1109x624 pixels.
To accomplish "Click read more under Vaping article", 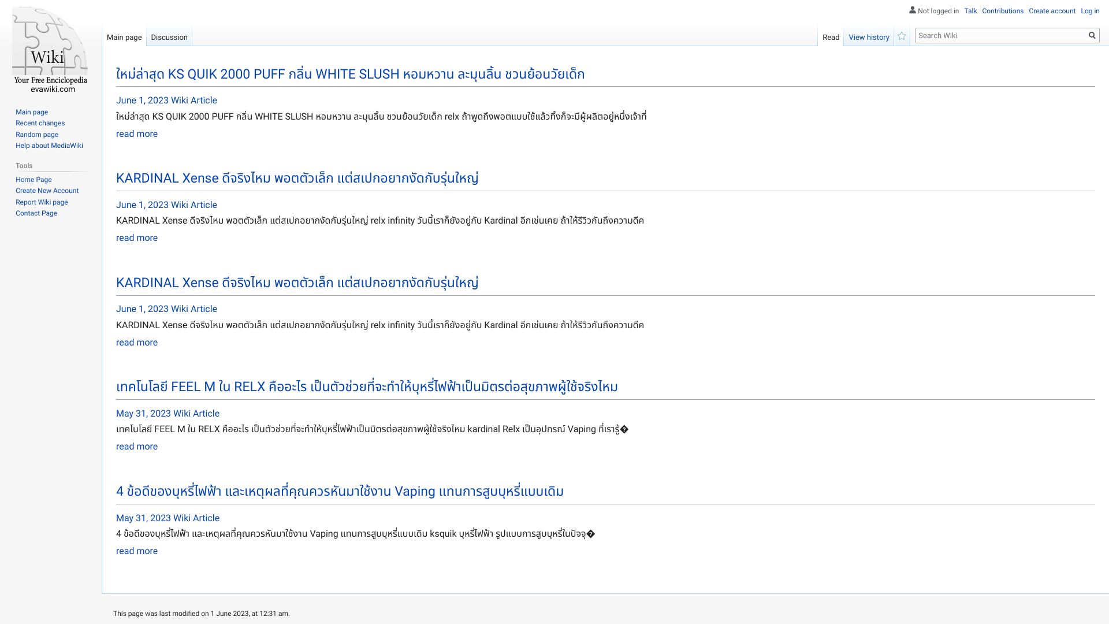I will (137, 551).
